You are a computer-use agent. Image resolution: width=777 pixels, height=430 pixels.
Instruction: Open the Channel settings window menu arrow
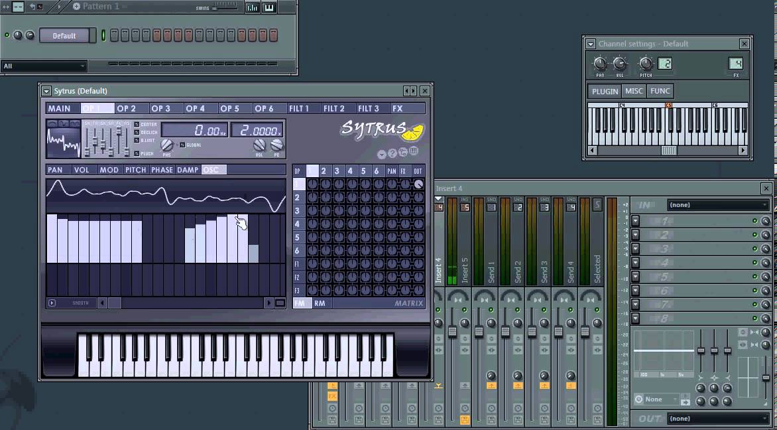[x=591, y=44]
